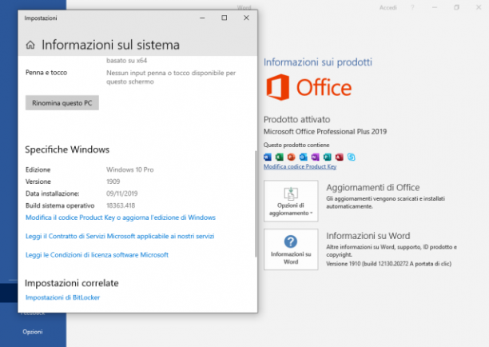489x347 pixels.
Task: Open Modifica il codice Product Key di Windows link
Action: point(121,217)
